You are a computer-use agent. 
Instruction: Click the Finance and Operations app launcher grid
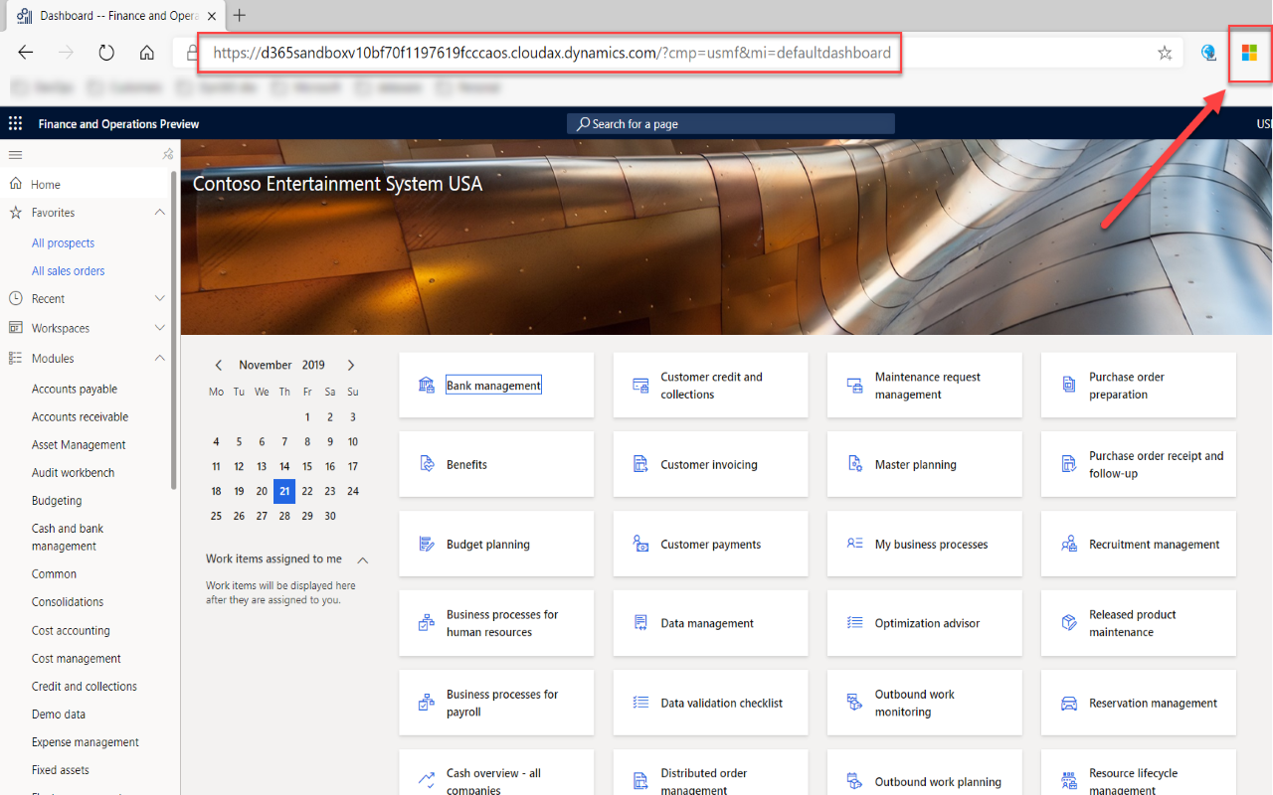(x=14, y=123)
